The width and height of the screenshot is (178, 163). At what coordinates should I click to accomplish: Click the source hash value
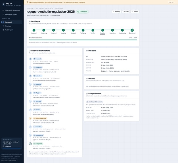106,110
